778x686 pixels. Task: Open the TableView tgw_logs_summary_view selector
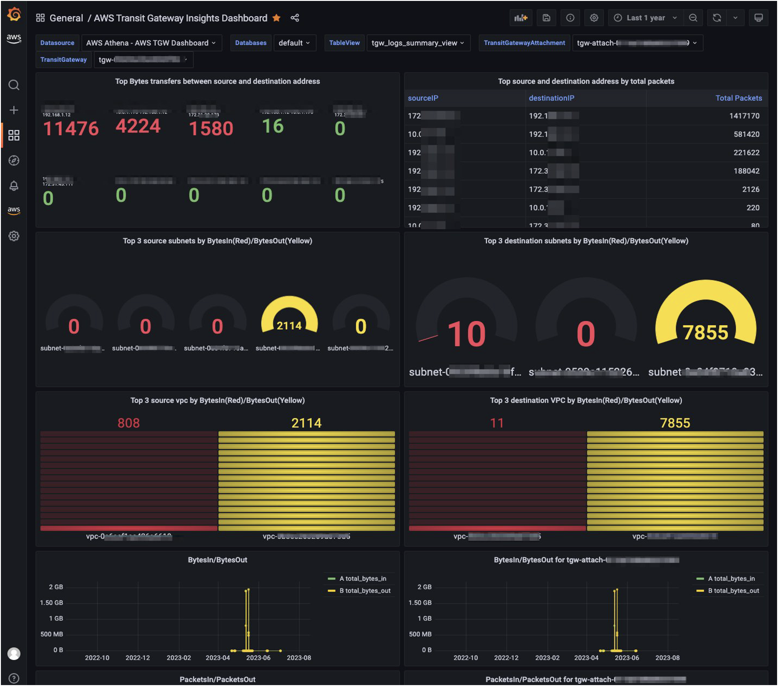[x=418, y=43]
